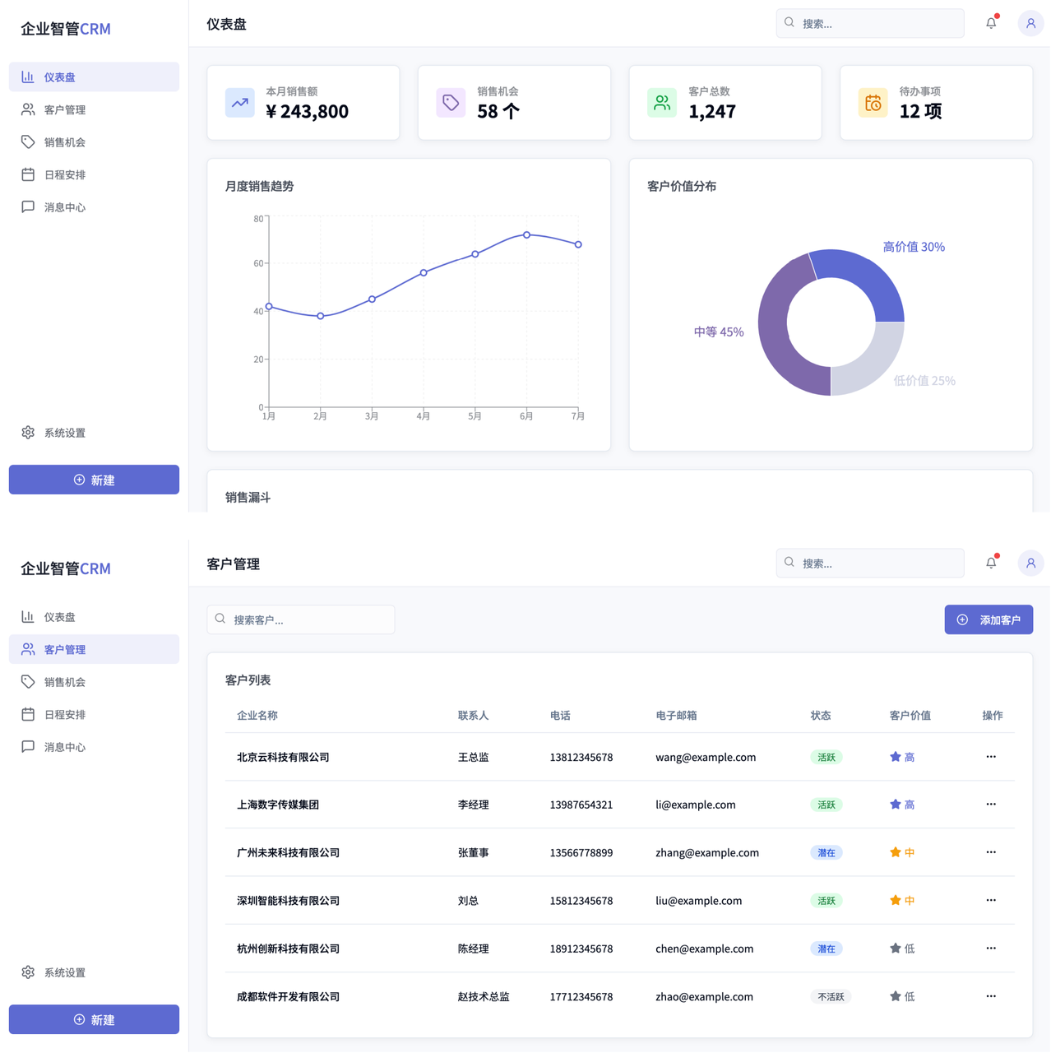Click email zhao@example.com in customer list
Screen dimensions: 1051x1053
coord(705,996)
